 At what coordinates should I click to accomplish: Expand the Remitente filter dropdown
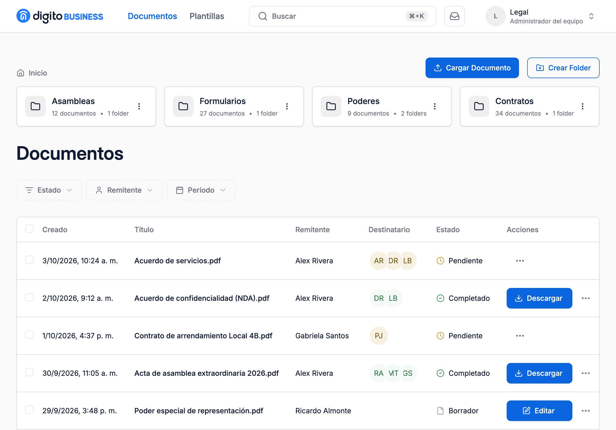[x=124, y=190]
